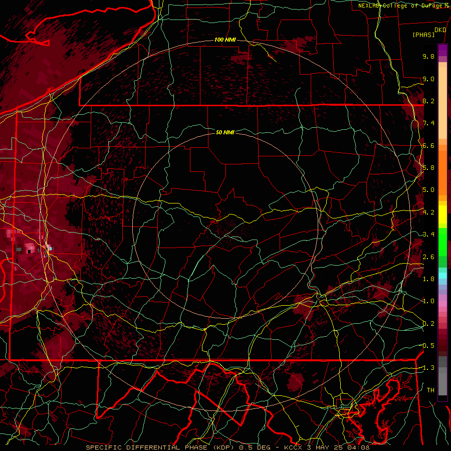Click the 9.0 value on the color scale
Screen dimensions: 451x451
click(x=428, y=79)
